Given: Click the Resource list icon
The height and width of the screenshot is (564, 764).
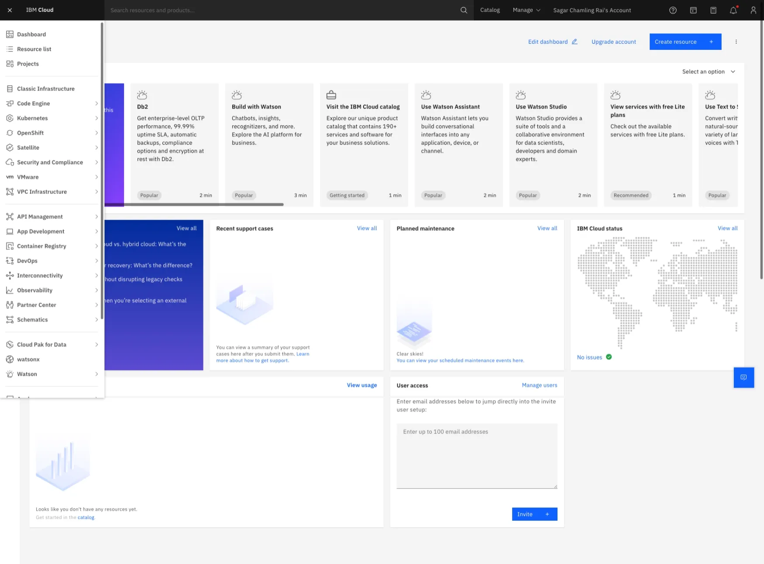Looking at the screenshot, I should tap(10, 49).
